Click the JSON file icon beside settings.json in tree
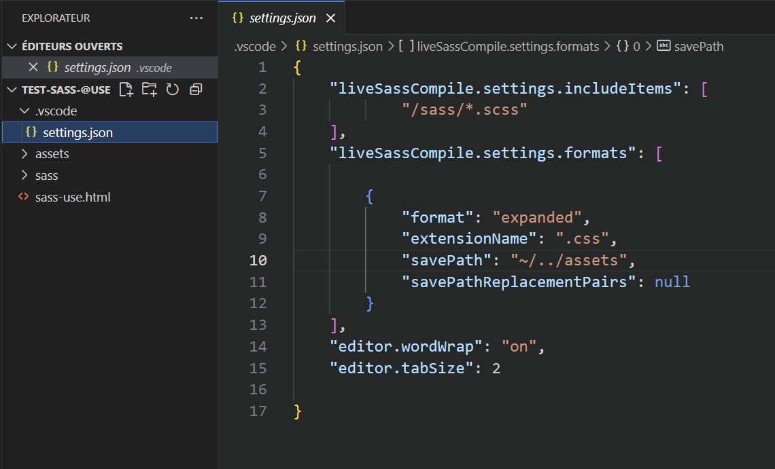This screenshot has height=469, width=775. click(x=31, y=132)
